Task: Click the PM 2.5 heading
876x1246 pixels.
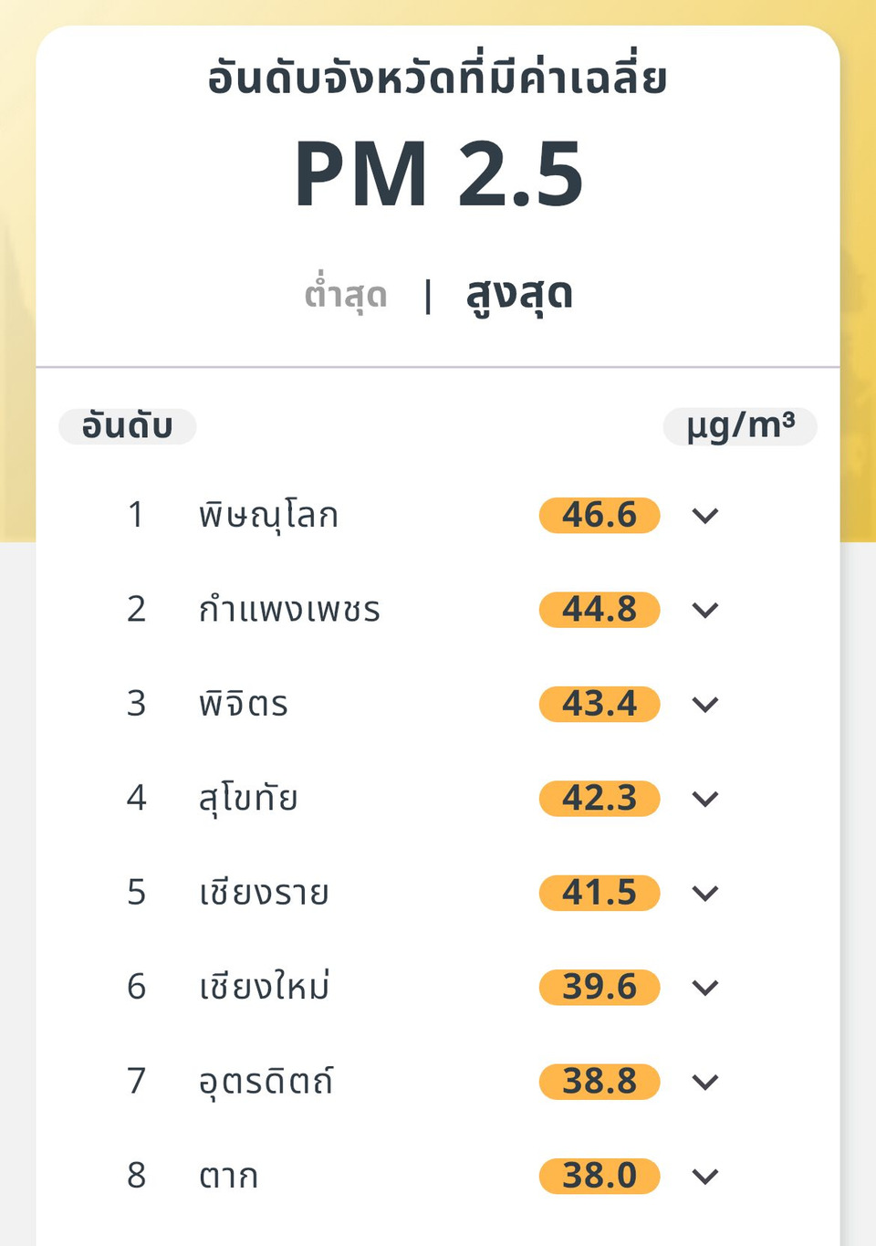Action: tap(438, 173)
